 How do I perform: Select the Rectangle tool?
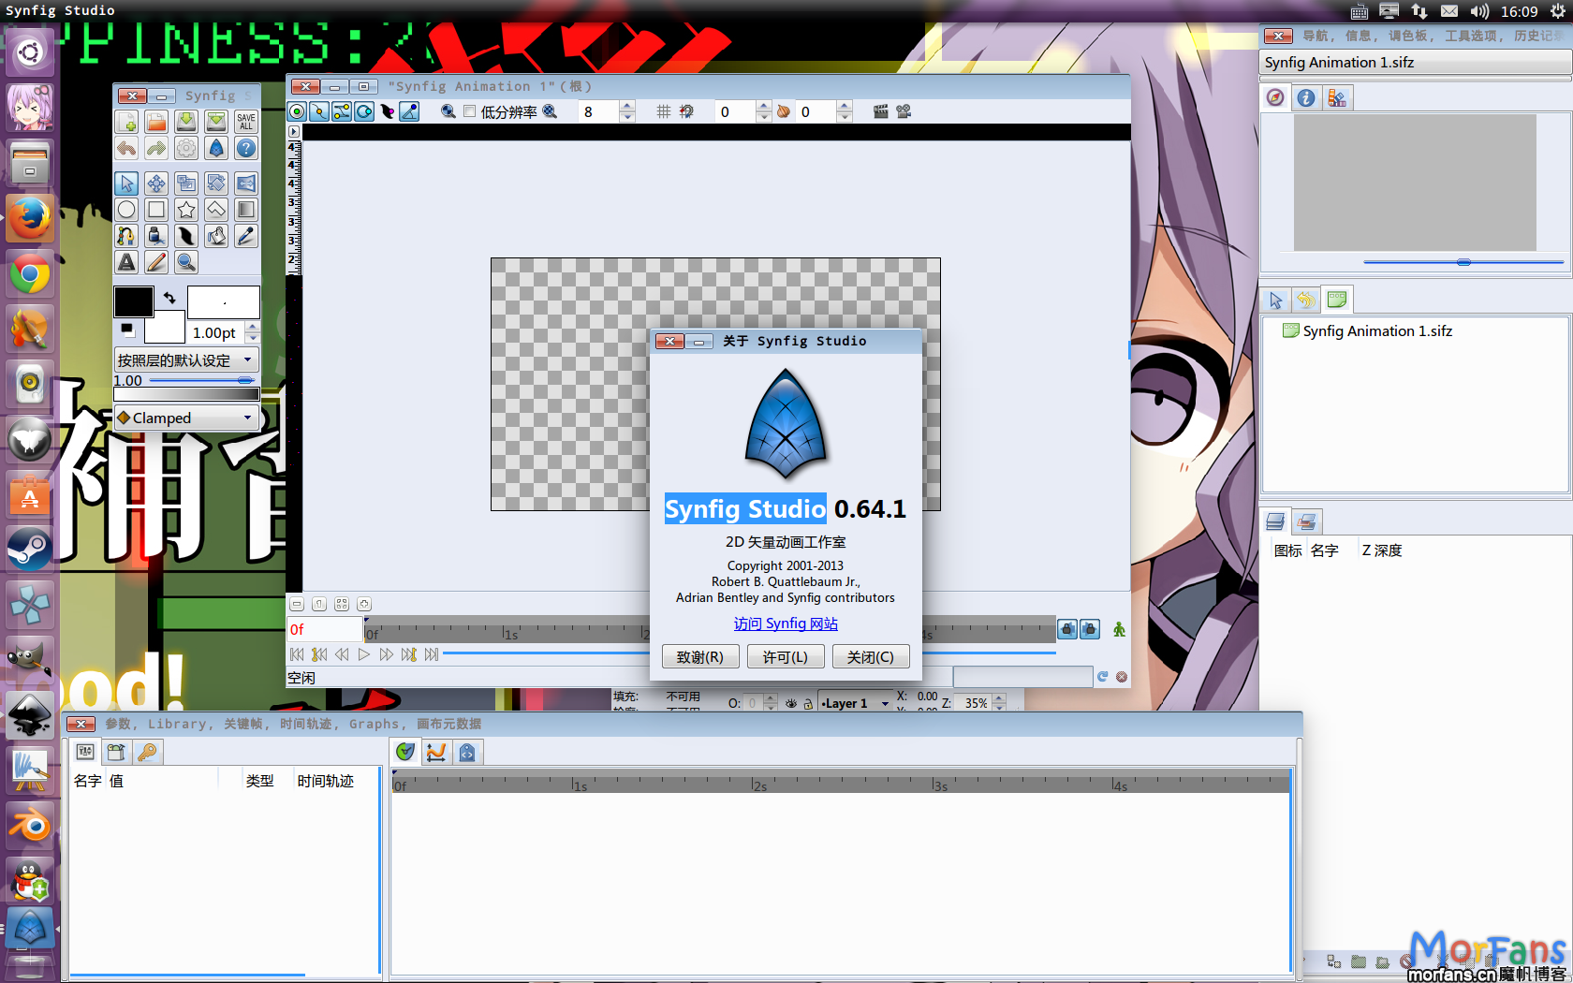click(x=156, y=210)
